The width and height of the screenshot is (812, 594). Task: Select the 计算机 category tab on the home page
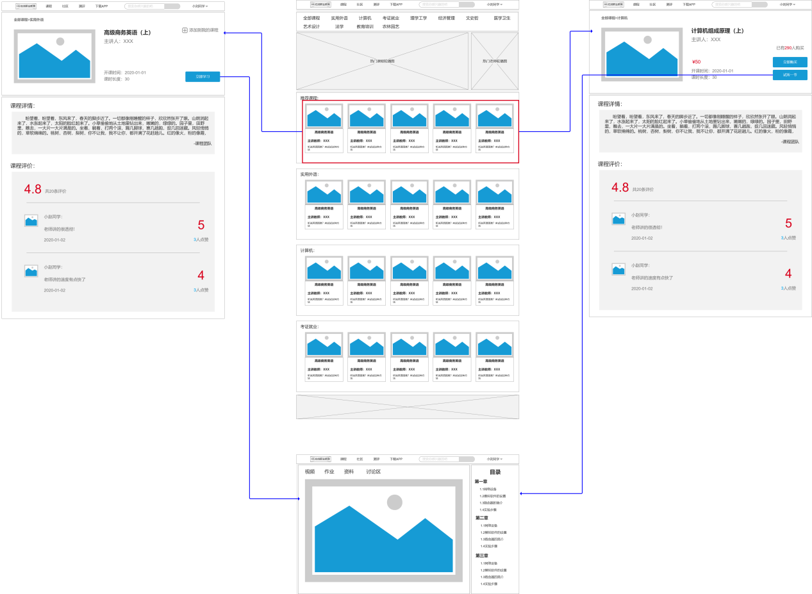[x=365, y=18]
